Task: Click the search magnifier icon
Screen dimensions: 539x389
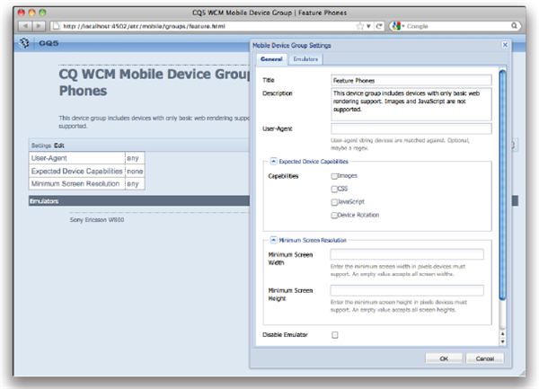Action: (x=514, y=26)
